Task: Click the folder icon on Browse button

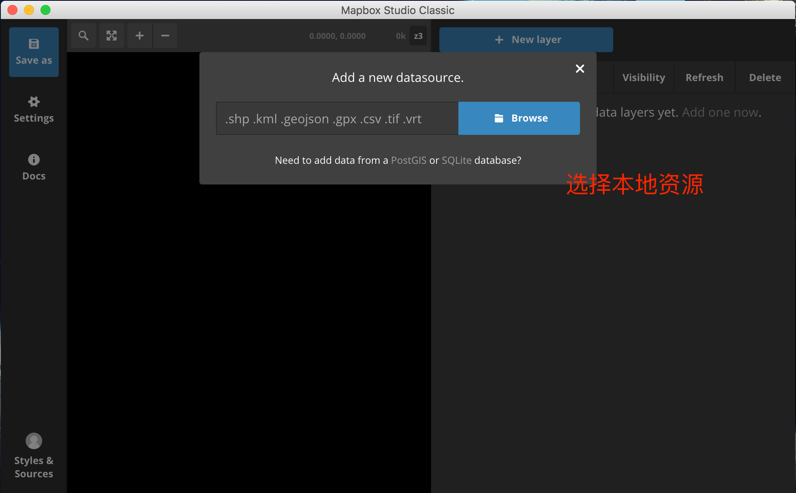Action: [x=499, y=118]
